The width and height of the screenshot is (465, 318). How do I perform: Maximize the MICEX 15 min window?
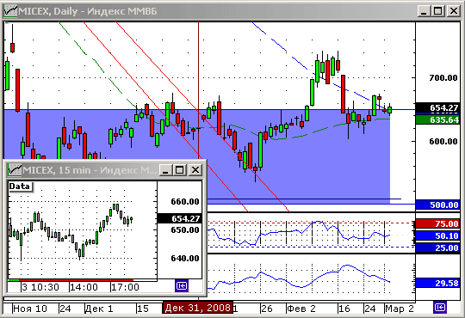[x=180, y=170]
